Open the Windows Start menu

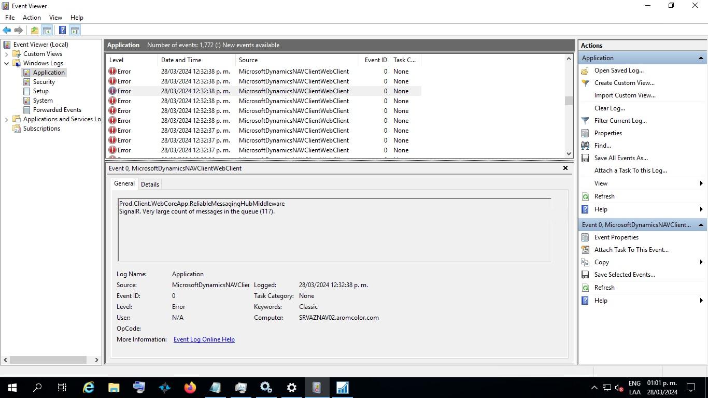(x=12, y=388)
